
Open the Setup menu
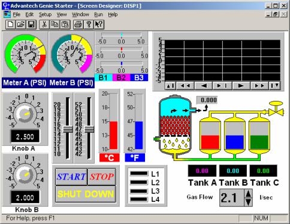(x=45, y=14)
